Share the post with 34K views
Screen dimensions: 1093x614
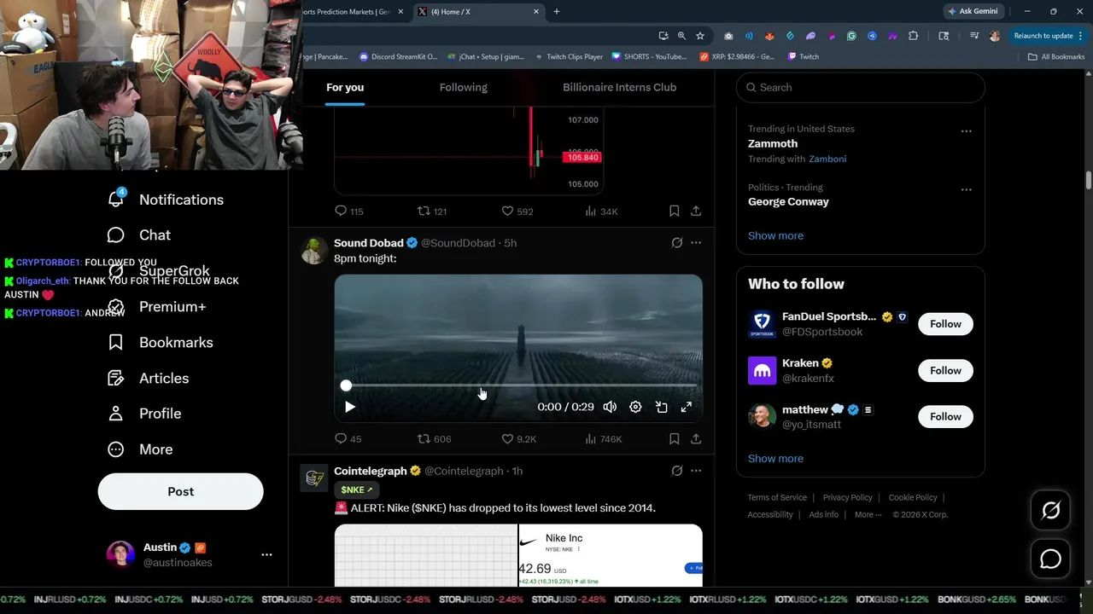pos(696,211)
